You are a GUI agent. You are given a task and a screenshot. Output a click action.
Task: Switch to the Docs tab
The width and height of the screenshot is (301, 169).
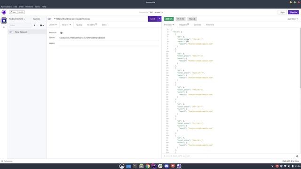pos(104,25)
